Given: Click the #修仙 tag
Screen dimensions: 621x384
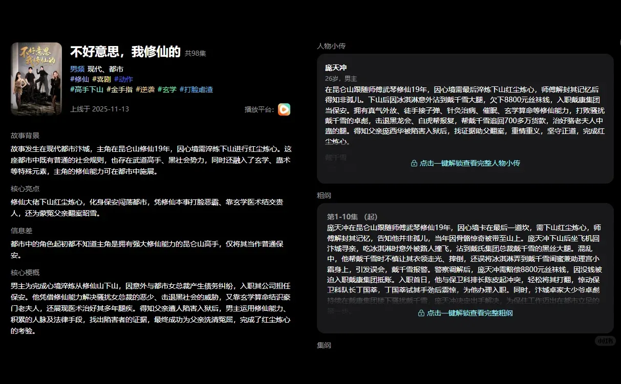Looking at the screenshot, I should 80,79.
